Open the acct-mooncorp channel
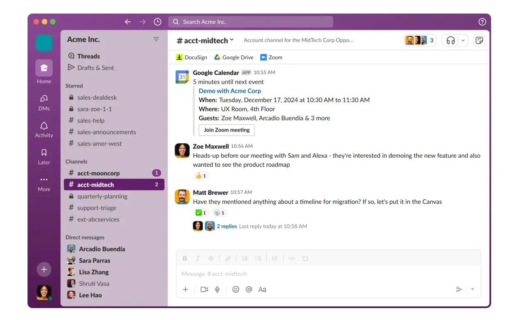 [x=99, y=173]
